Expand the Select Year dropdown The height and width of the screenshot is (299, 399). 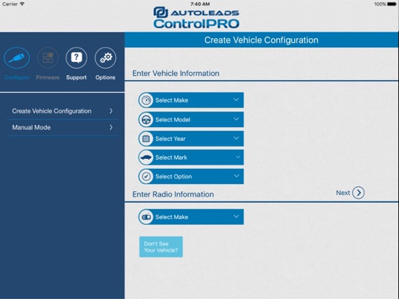[191, 139]
